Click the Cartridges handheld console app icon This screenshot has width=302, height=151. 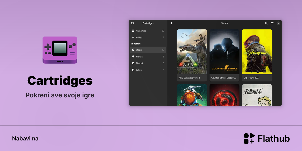coord(60,50)
